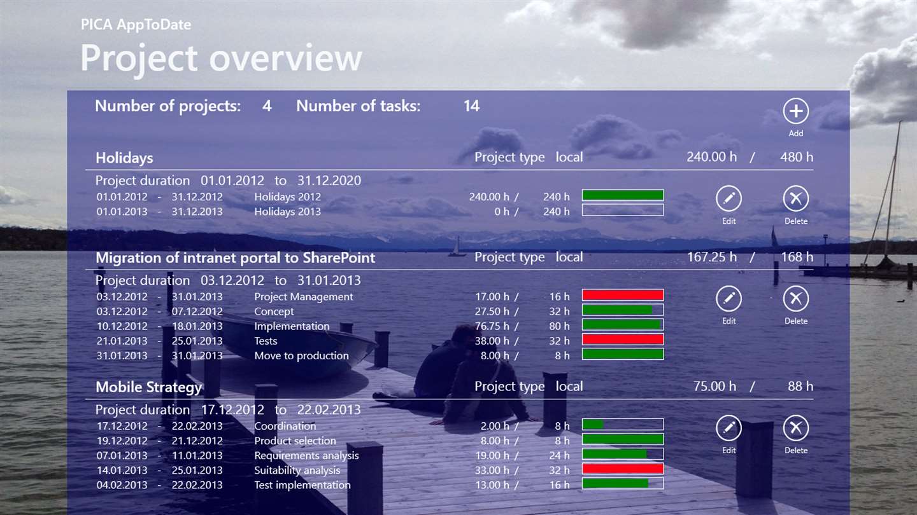The image size is (917, 515).
Task: Click the 2.00 h Coordination hours
Action: (x=495, y=426)
